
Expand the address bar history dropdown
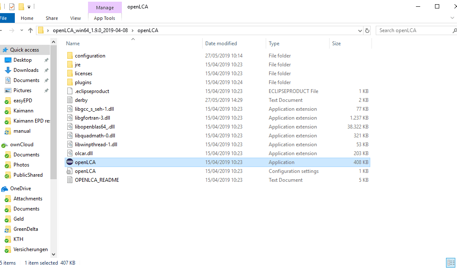click(360, 30)
